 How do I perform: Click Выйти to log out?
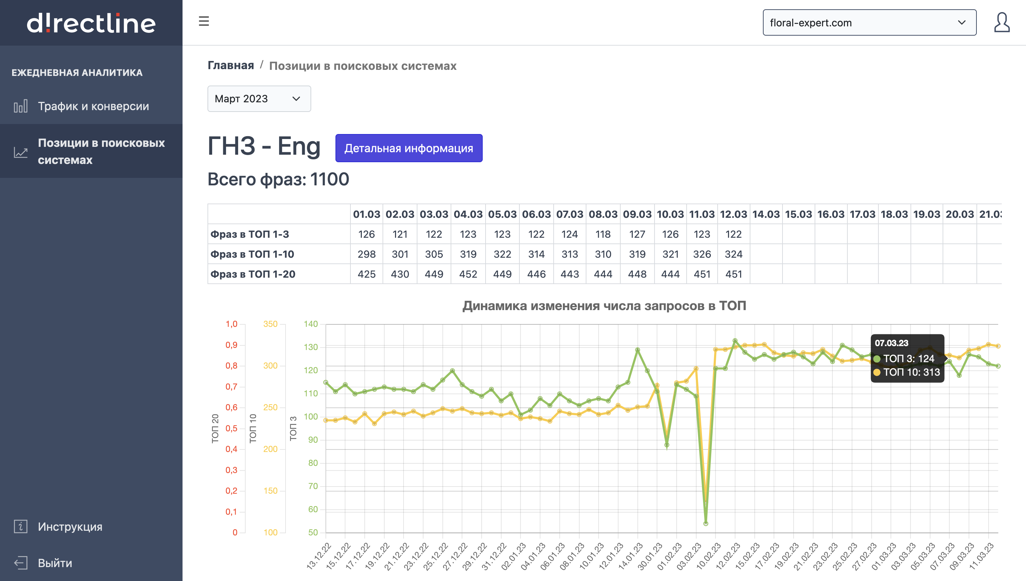point(55,563)
